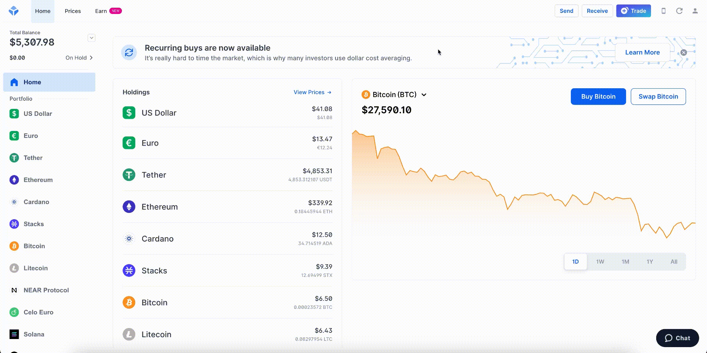Viewport: 707px width, 353px height.
Task: Click the Solana icon in sidebar
Action: click(x=14, y=334)
